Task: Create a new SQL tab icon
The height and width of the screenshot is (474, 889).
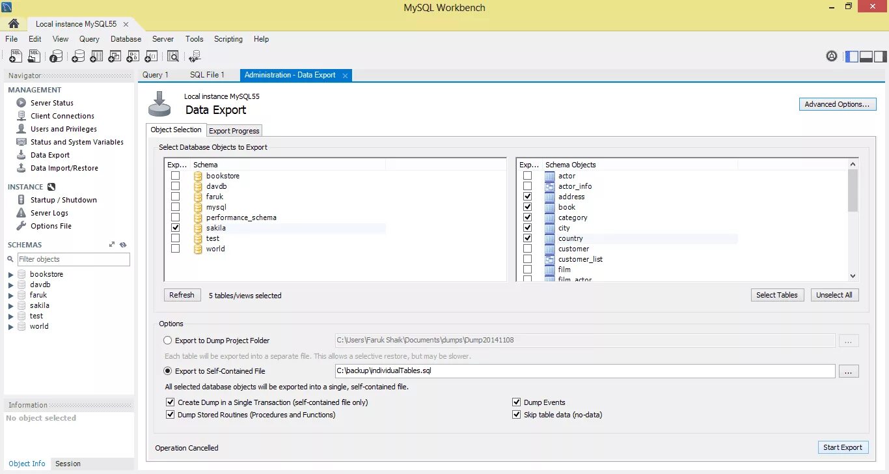Action: tap(15, 57)
